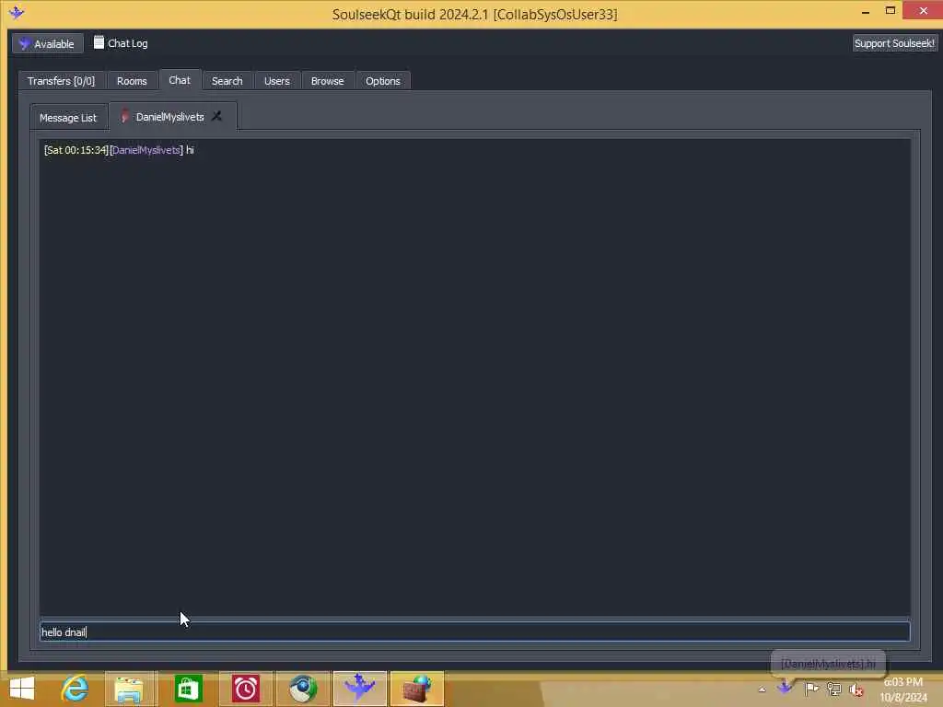Click the Support Soulseek! button
Viewport: 943px width, 707px height.
click(894, 43)
